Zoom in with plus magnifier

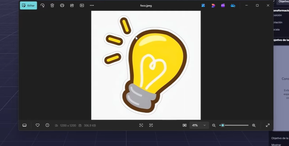click(254, 125)
